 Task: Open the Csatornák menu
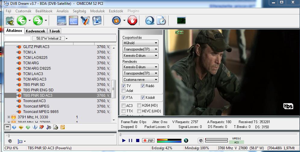pyautogui.click(x=23, y=11)
